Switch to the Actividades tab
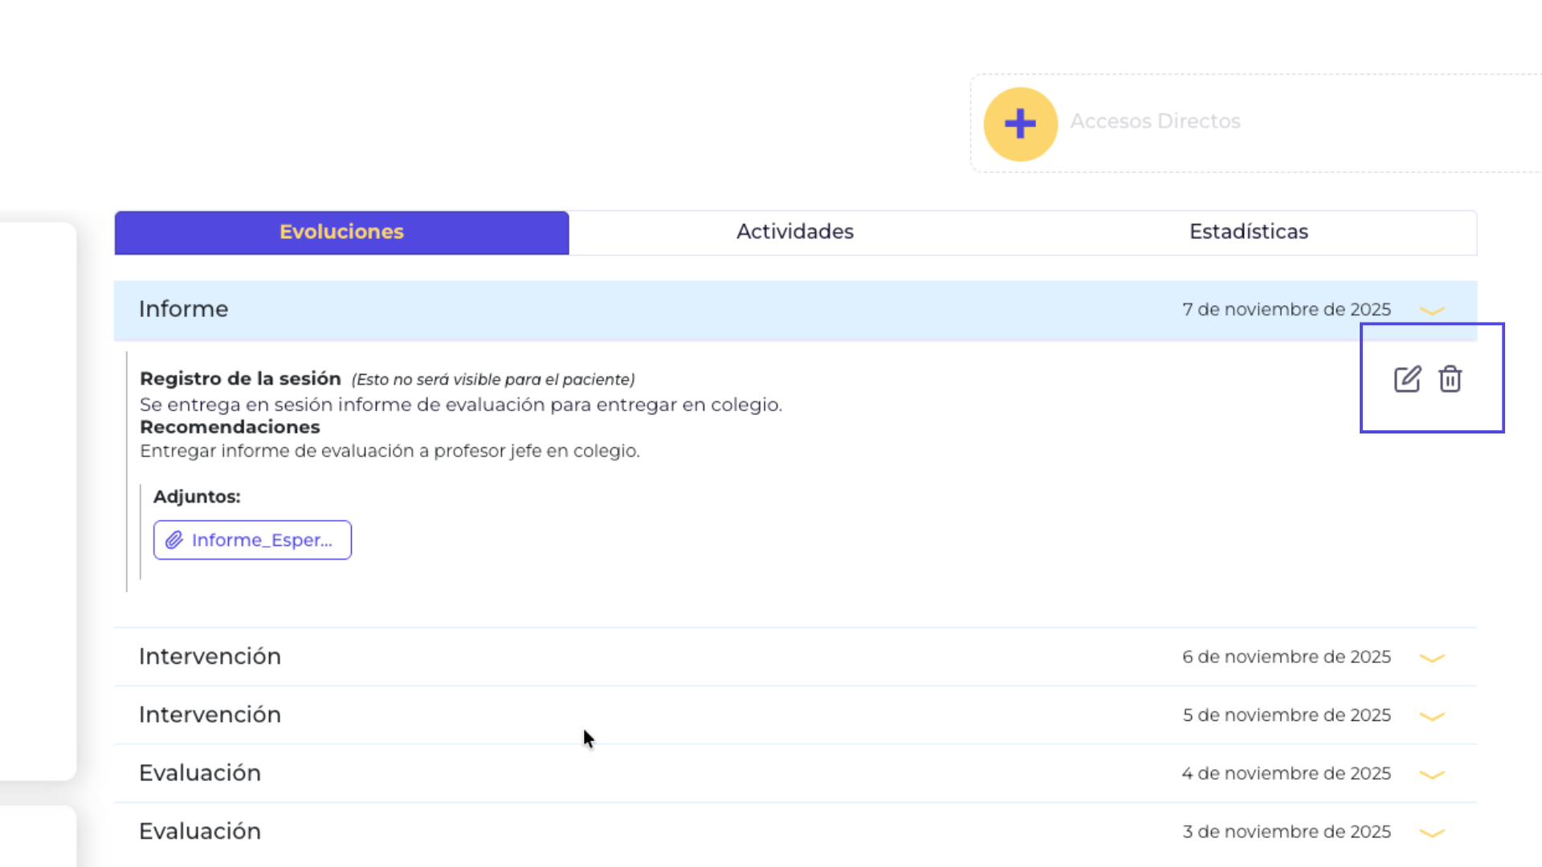1542x867 pixels. click(x=794, y=232)
